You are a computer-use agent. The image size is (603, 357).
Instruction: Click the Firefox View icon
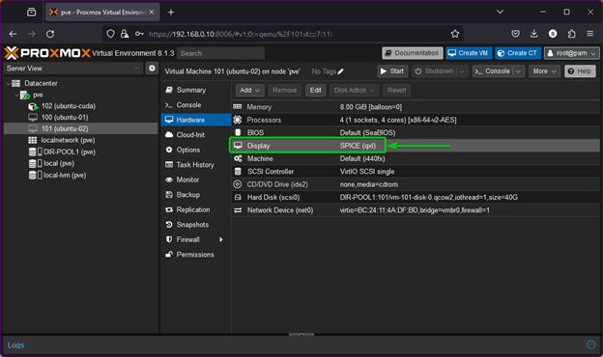tap(31, 13)
